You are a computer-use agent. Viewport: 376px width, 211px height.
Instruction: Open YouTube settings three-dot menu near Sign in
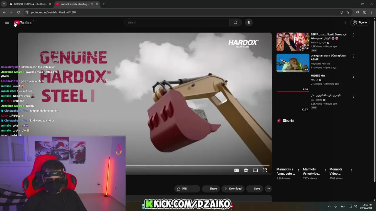(x=345, y=23)
